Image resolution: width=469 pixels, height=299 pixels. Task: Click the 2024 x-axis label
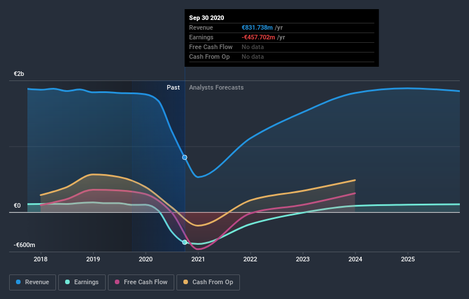(355, 259)
